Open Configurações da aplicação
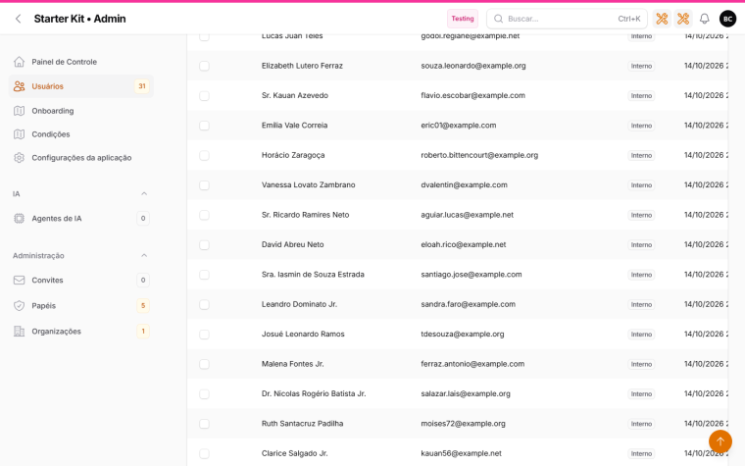The image size is (745, 466). (x=80, y=157)
